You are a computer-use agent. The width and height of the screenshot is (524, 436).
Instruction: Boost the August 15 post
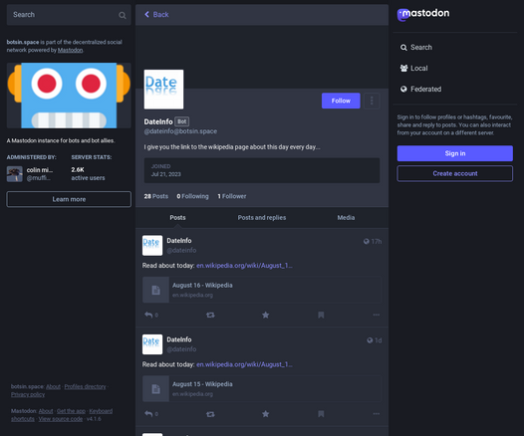[x=210, y=414]
